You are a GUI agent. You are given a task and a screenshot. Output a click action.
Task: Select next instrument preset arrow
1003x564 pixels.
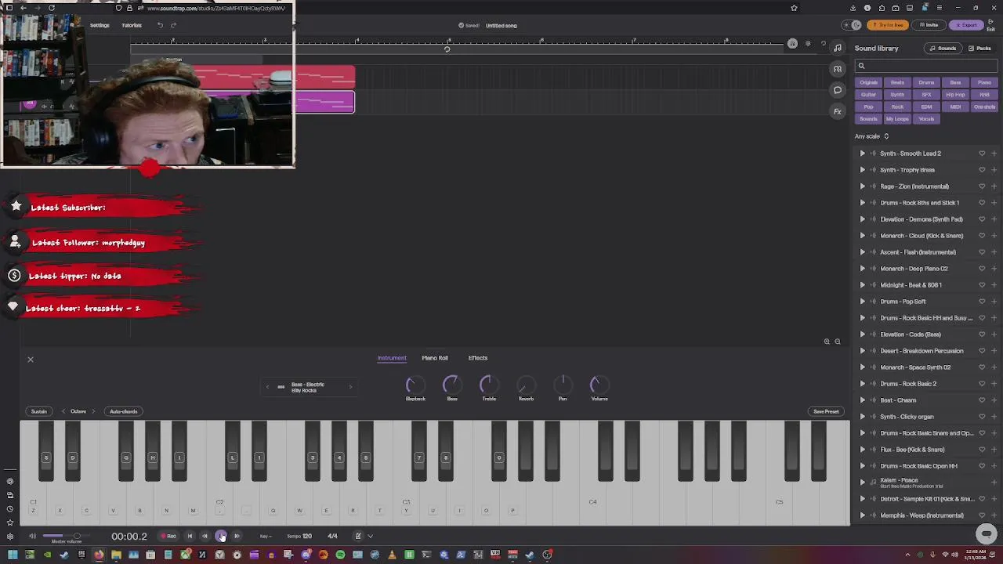[x=350, y=387]
